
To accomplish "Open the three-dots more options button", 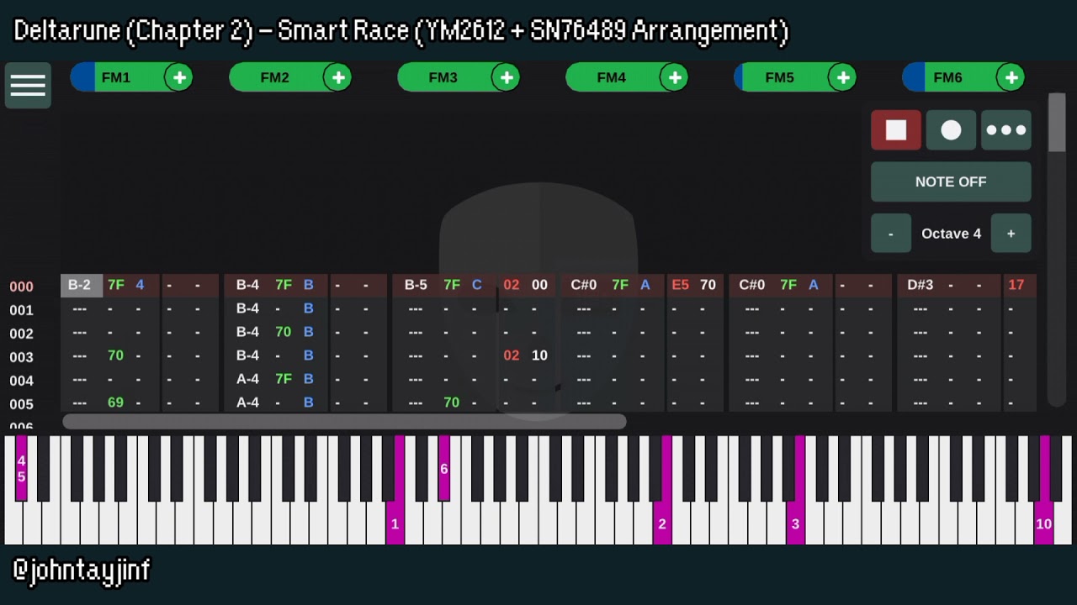I will [x=1006, y=130].
